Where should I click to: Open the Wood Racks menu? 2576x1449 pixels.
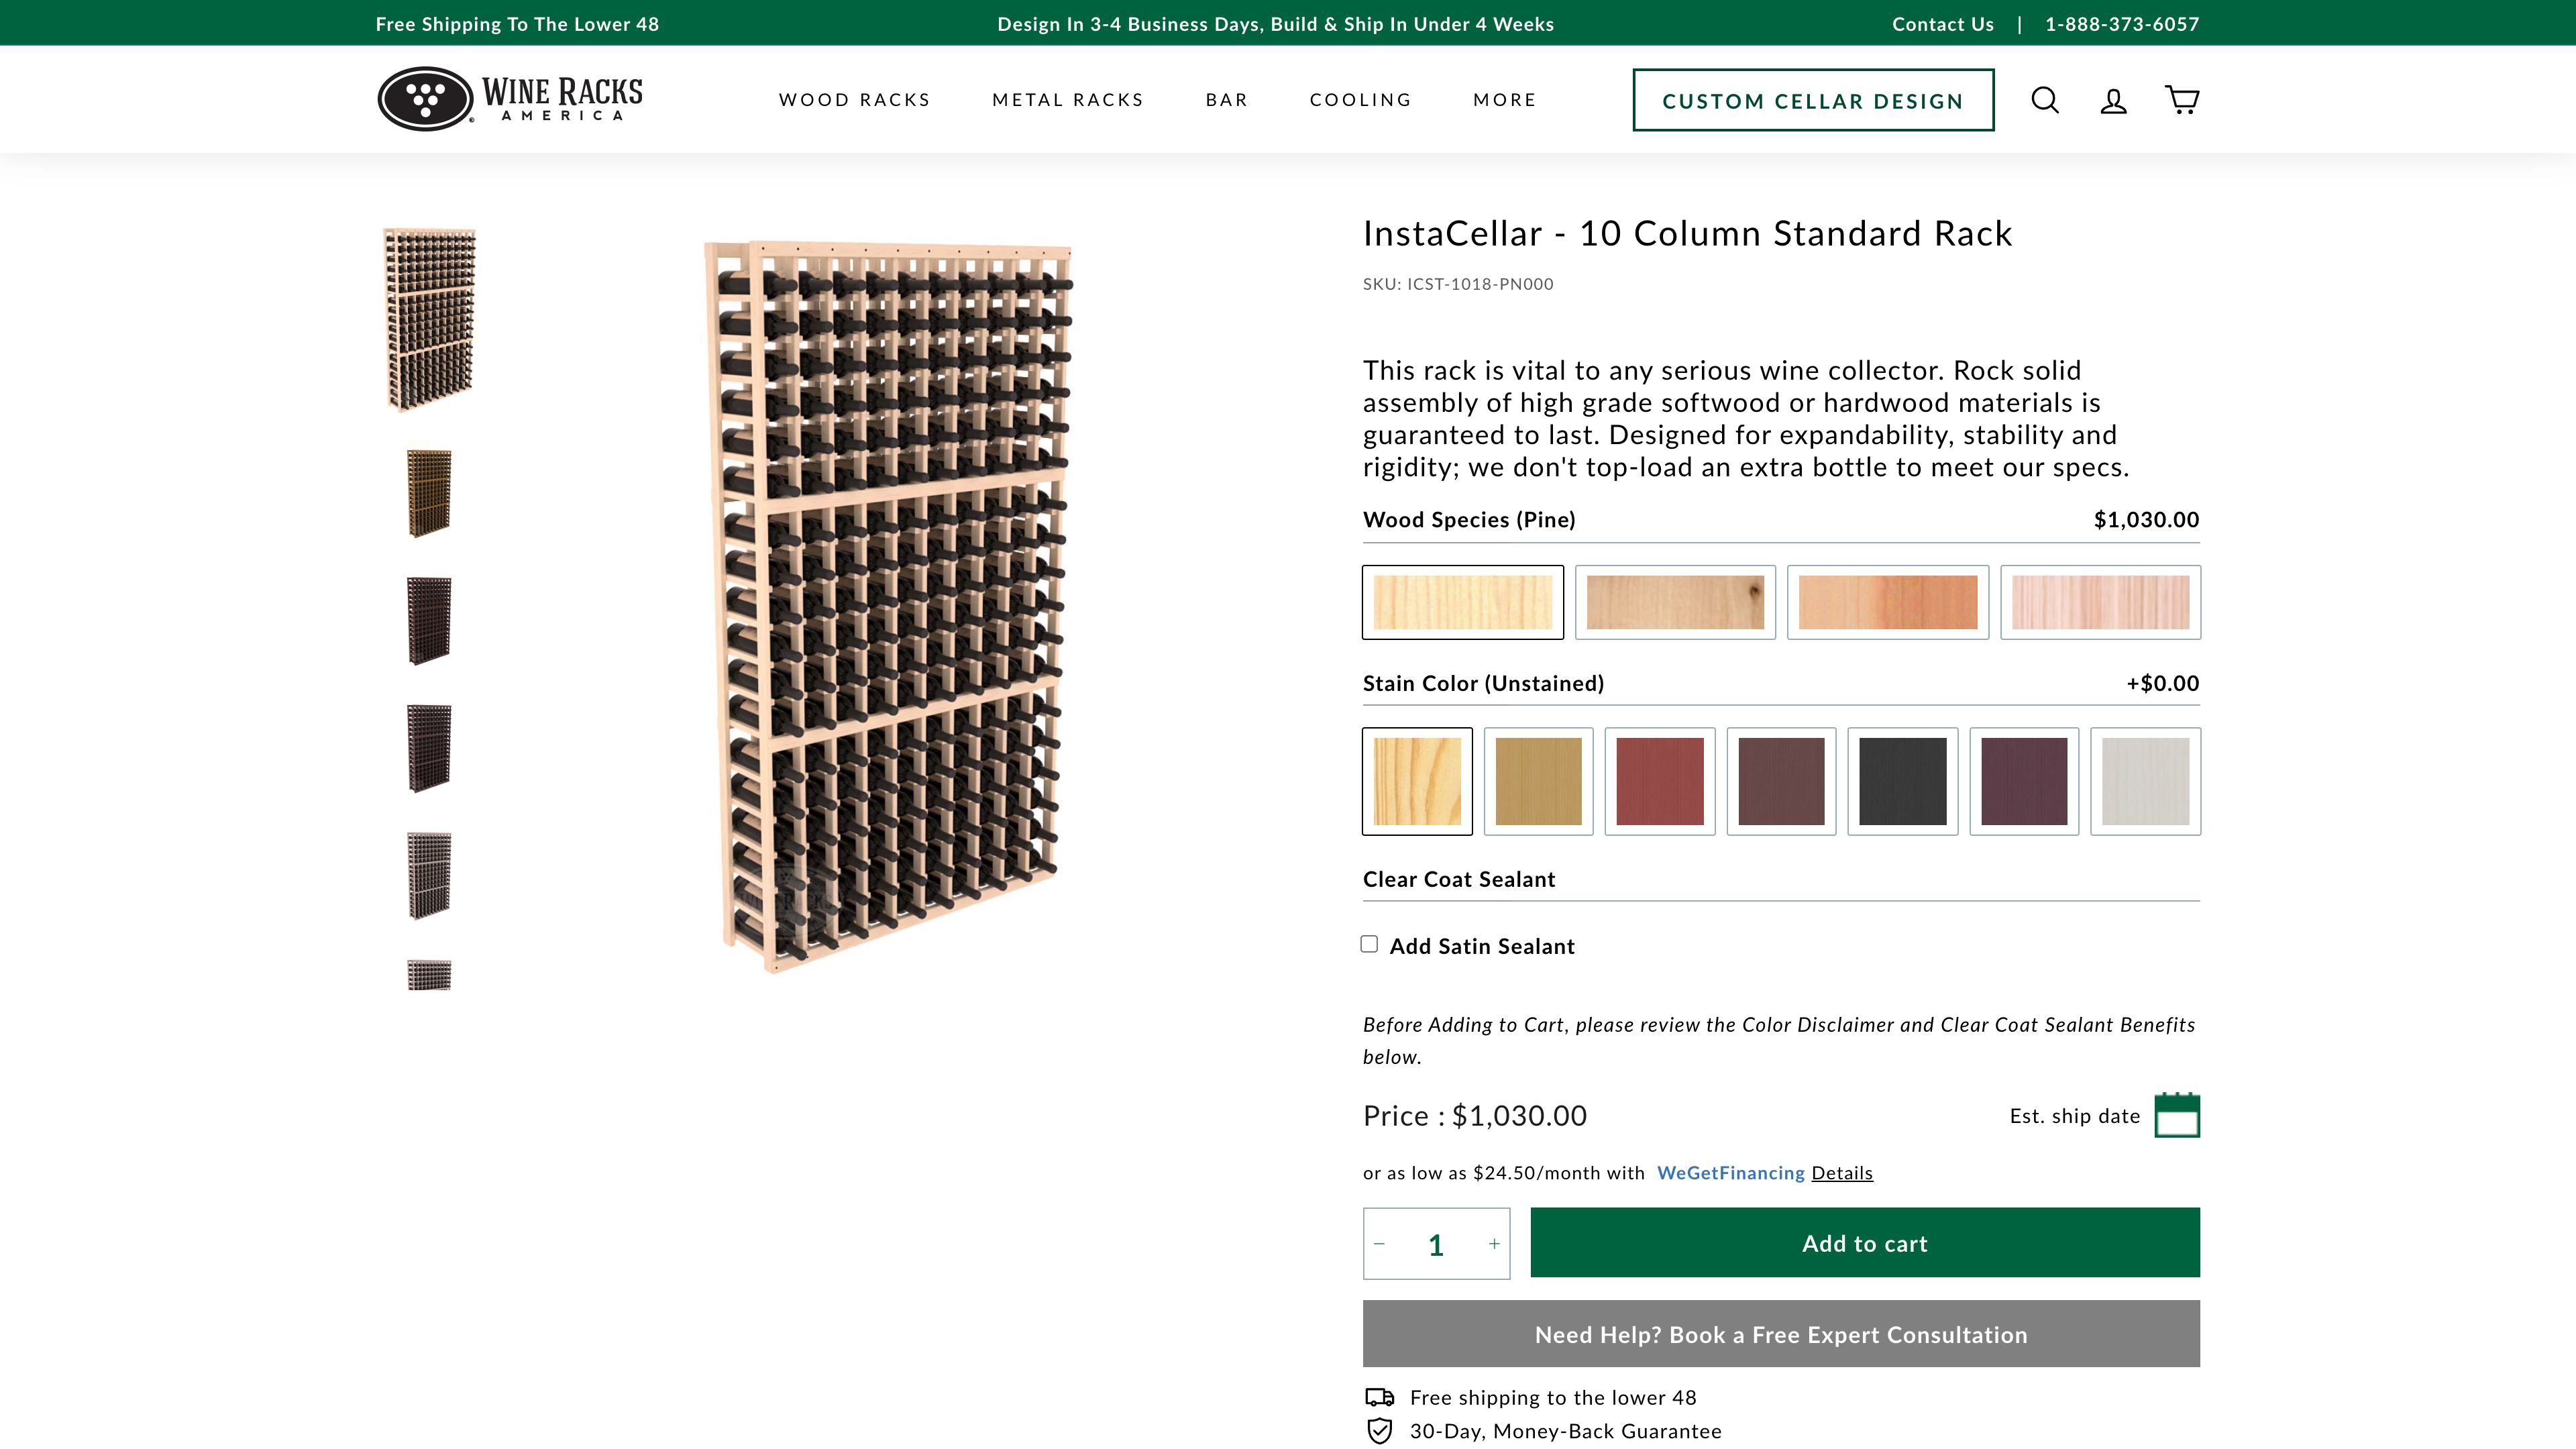coord(855,99)
